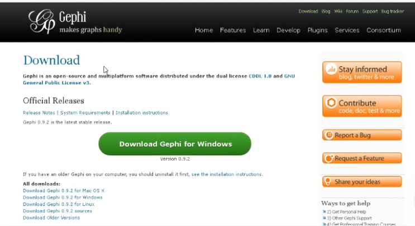Click the Gephi logo icon

click(42, 21)
